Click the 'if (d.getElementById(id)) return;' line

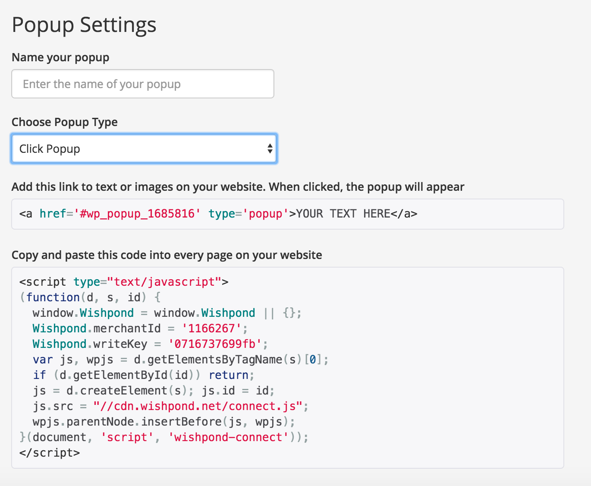coord(144,375)
